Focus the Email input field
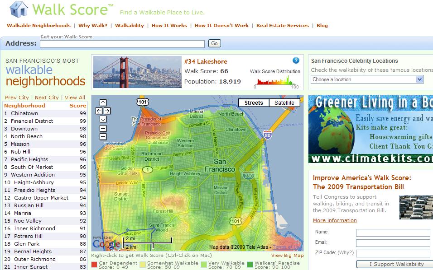The height and width of the screenshot is (270, 433). (x=393, y=243)
